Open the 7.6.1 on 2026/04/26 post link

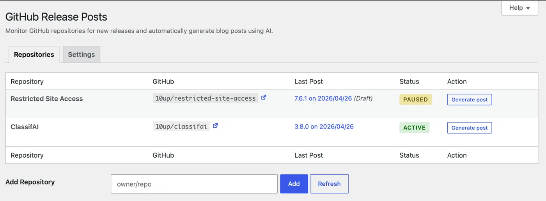click(323, 98)
